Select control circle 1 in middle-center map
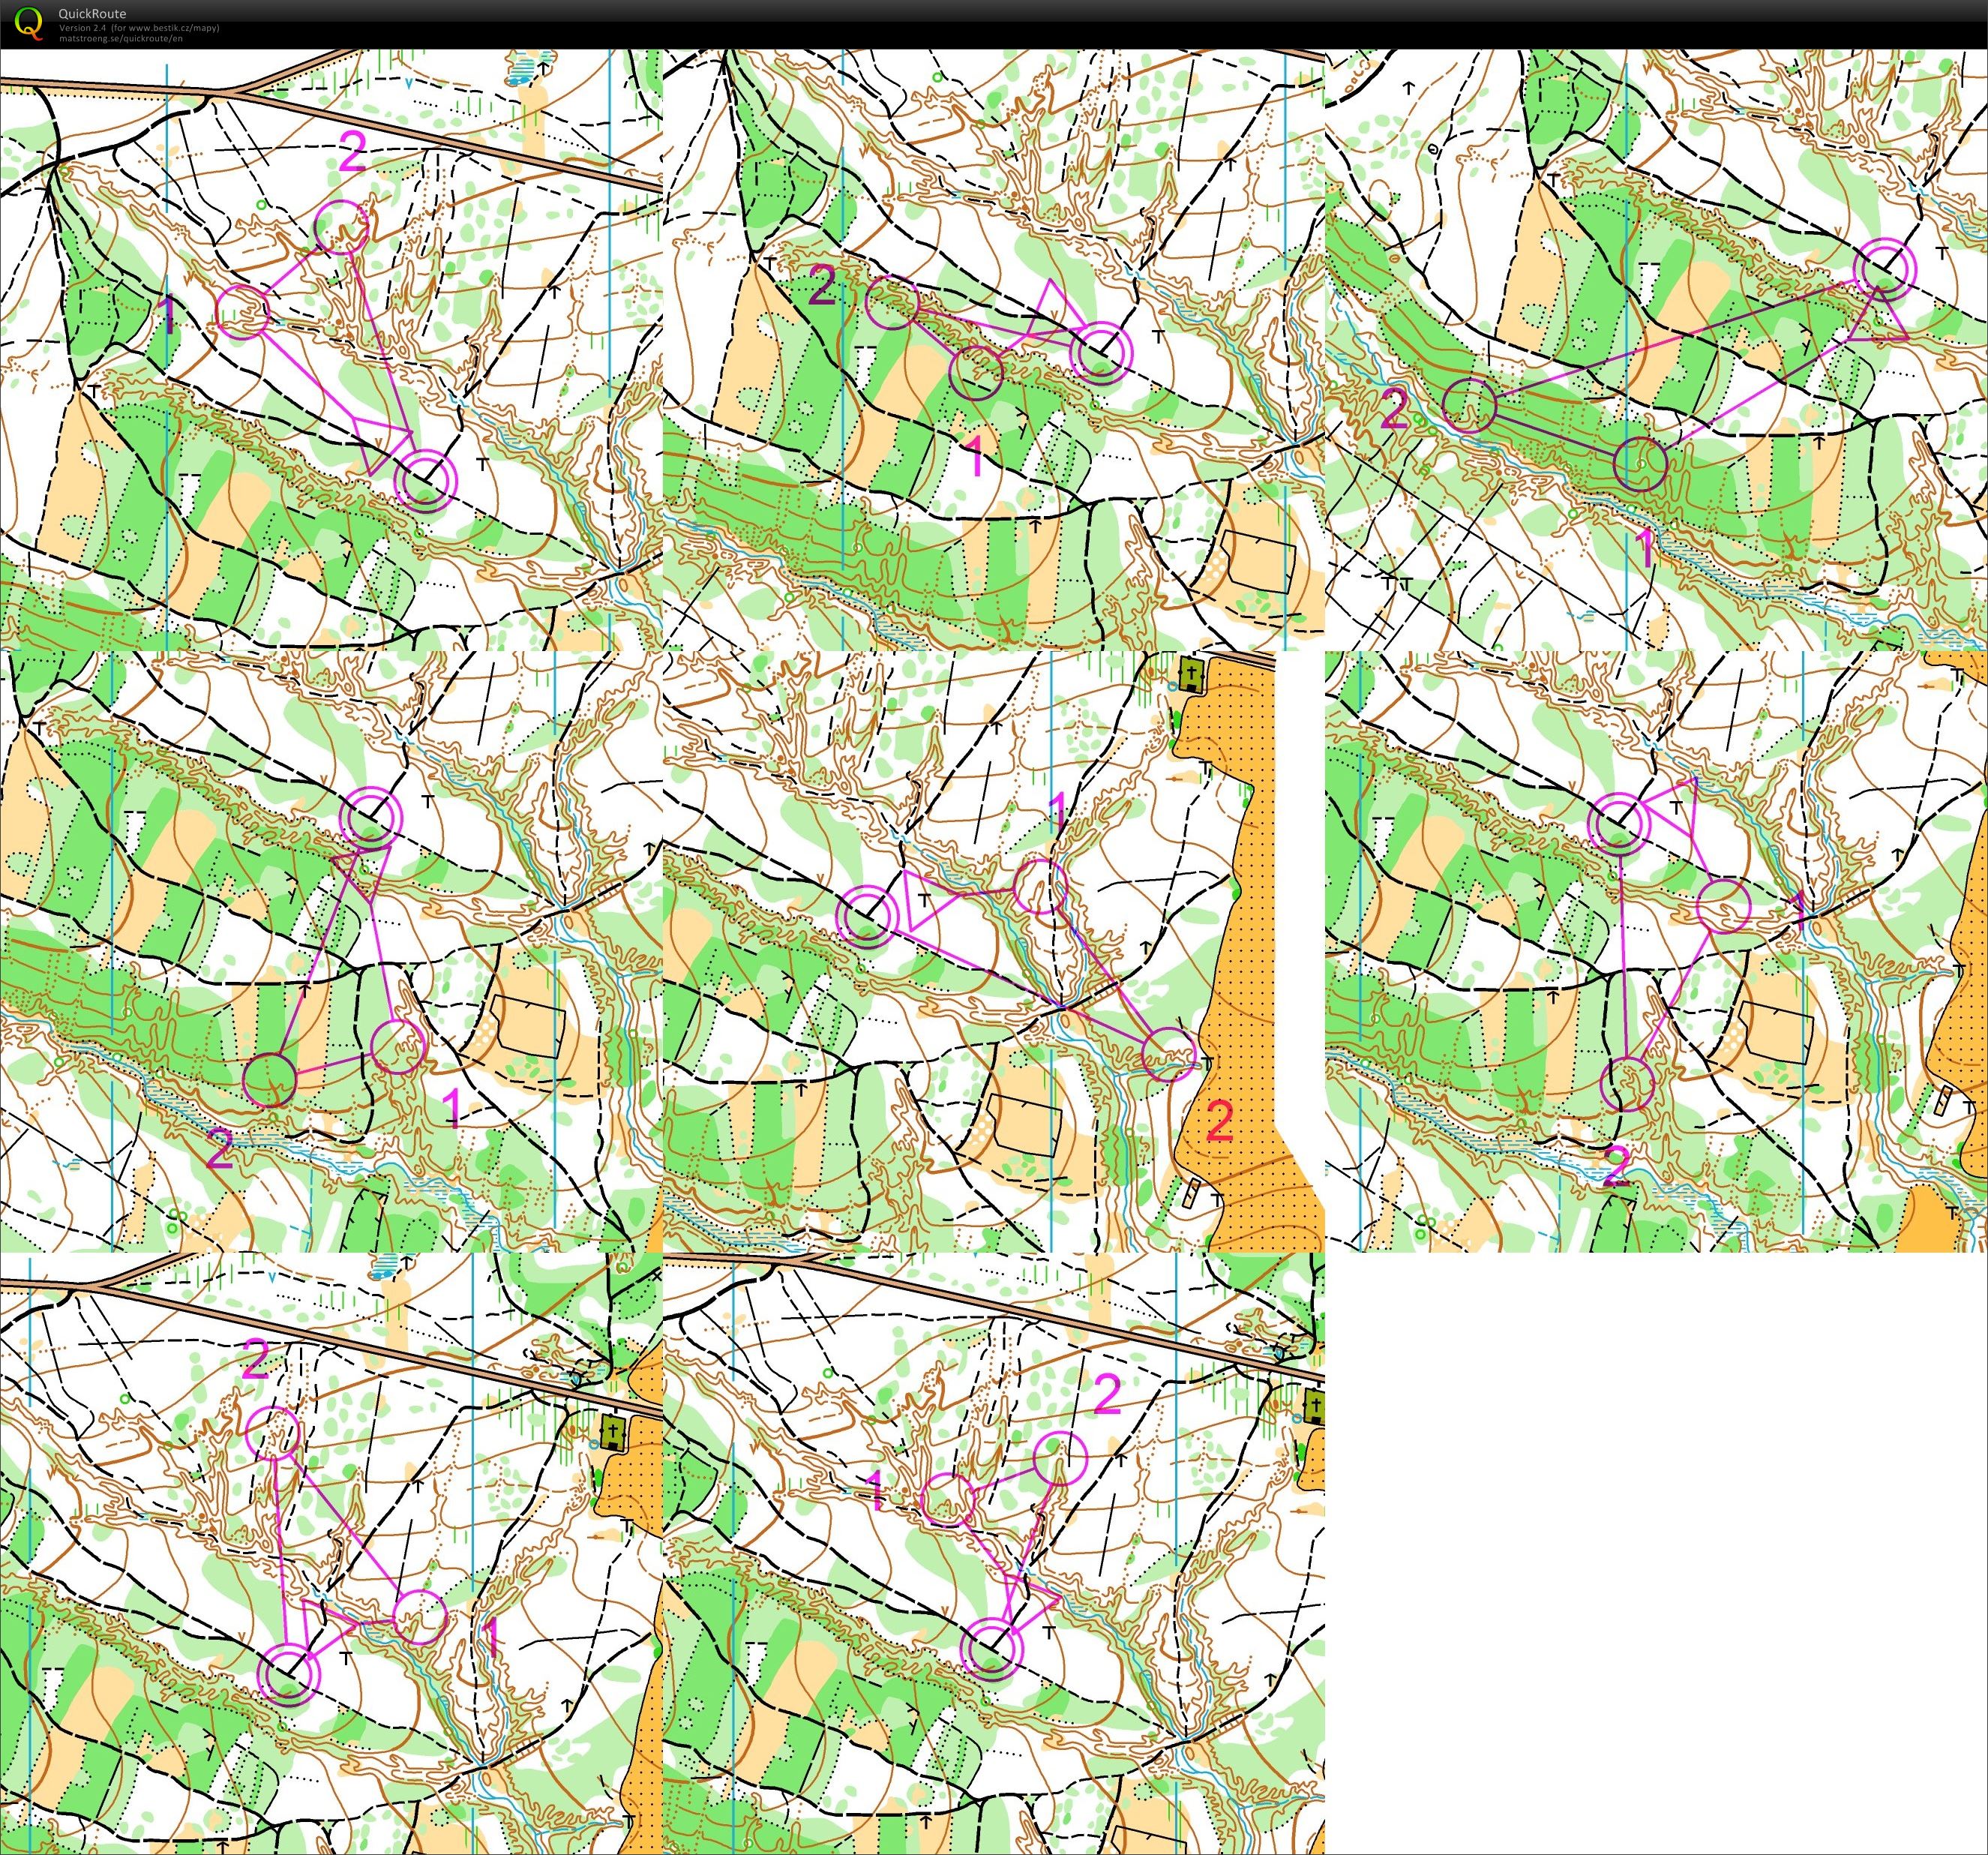This screenshot has height=1855, width=1988. 1041,886
